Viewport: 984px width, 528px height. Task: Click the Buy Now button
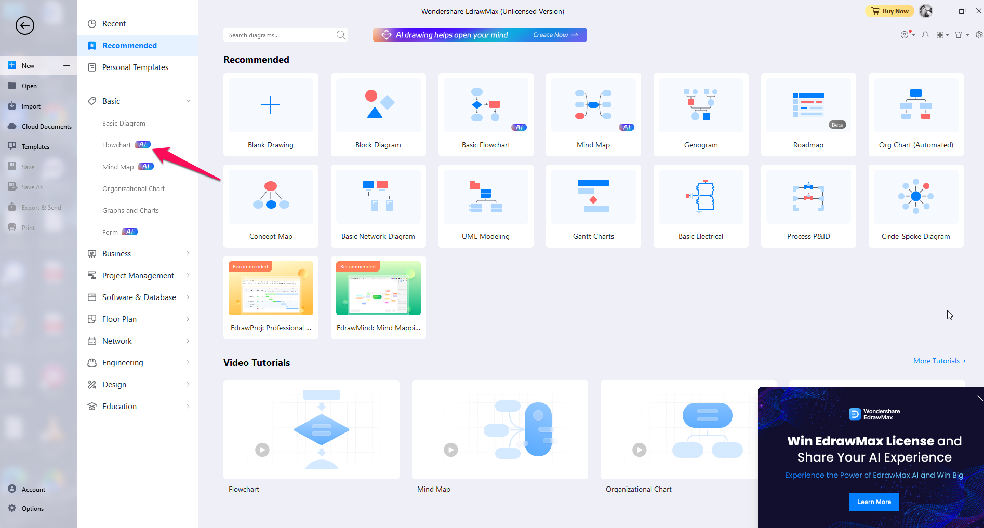coord(889,11)
